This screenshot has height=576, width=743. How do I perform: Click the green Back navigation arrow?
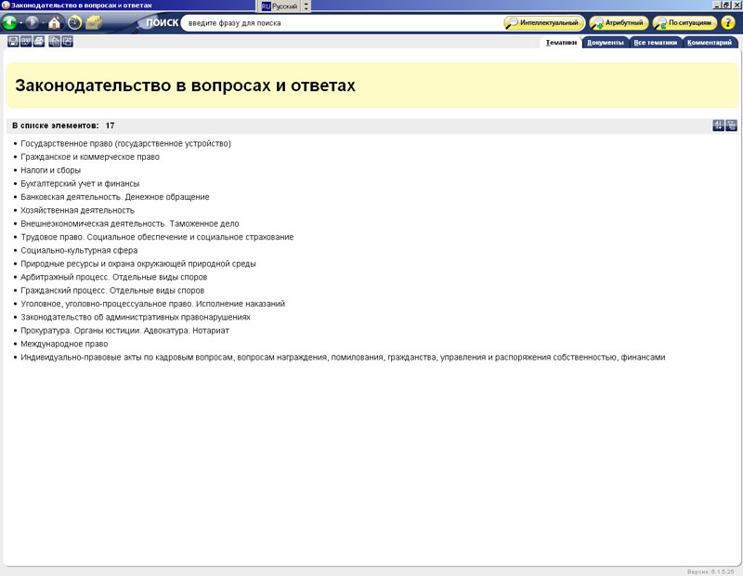11,22
